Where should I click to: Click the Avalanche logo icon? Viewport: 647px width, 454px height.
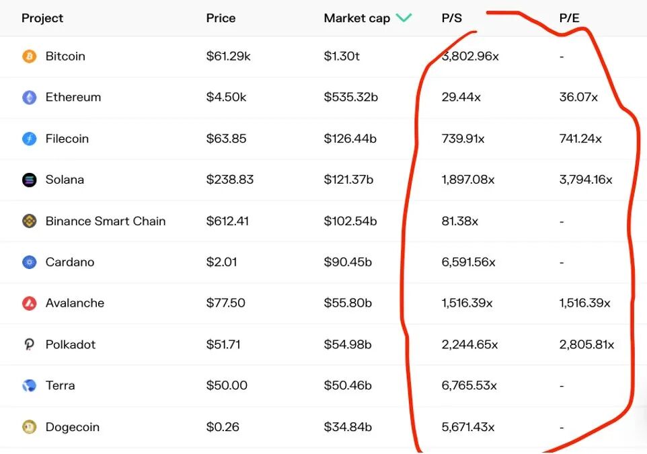click(30, 303)
